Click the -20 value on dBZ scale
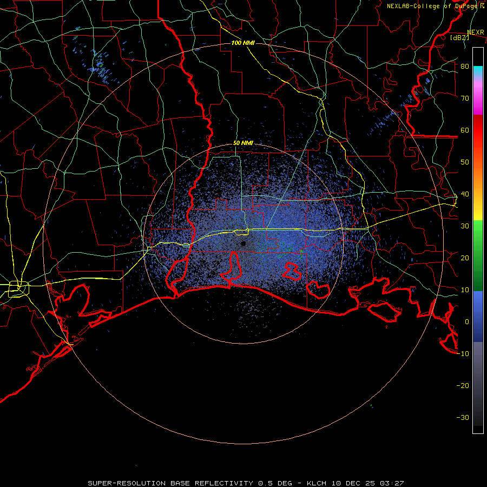The height and width of the screenshot is (487, 487). [x=463, y=386]
